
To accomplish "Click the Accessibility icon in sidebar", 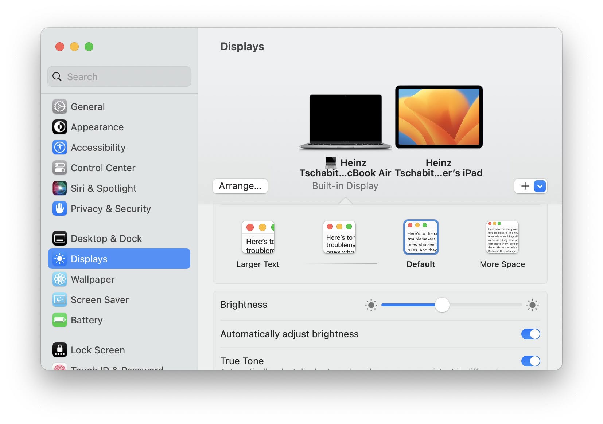I will 60,148.
